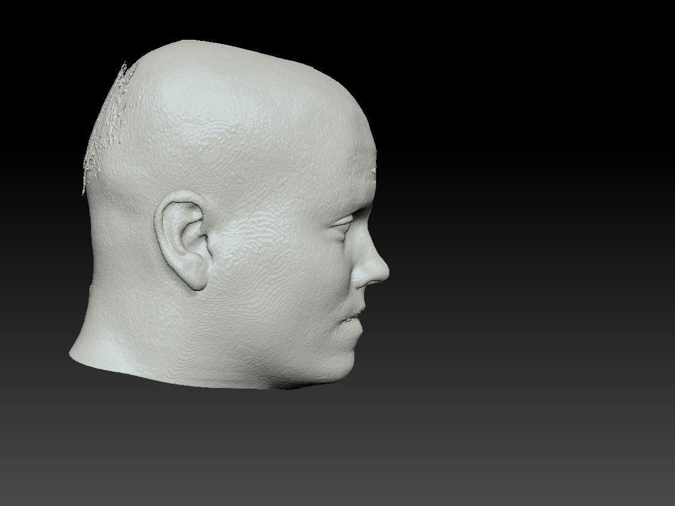Click the ear of the head model
Screen dimensions: 675x506
click(184, 241)
